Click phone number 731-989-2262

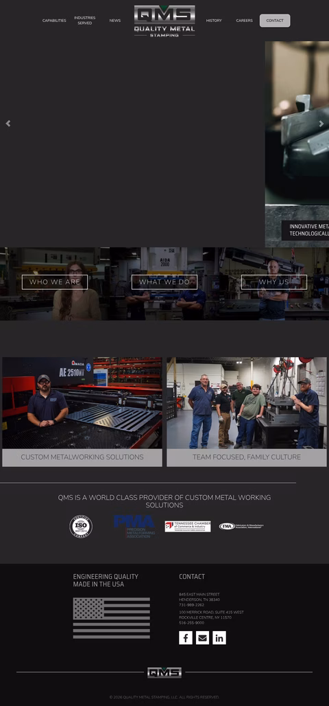point(191,605)
